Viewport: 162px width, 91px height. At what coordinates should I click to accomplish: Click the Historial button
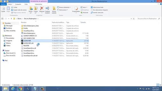tap(84, 13)
